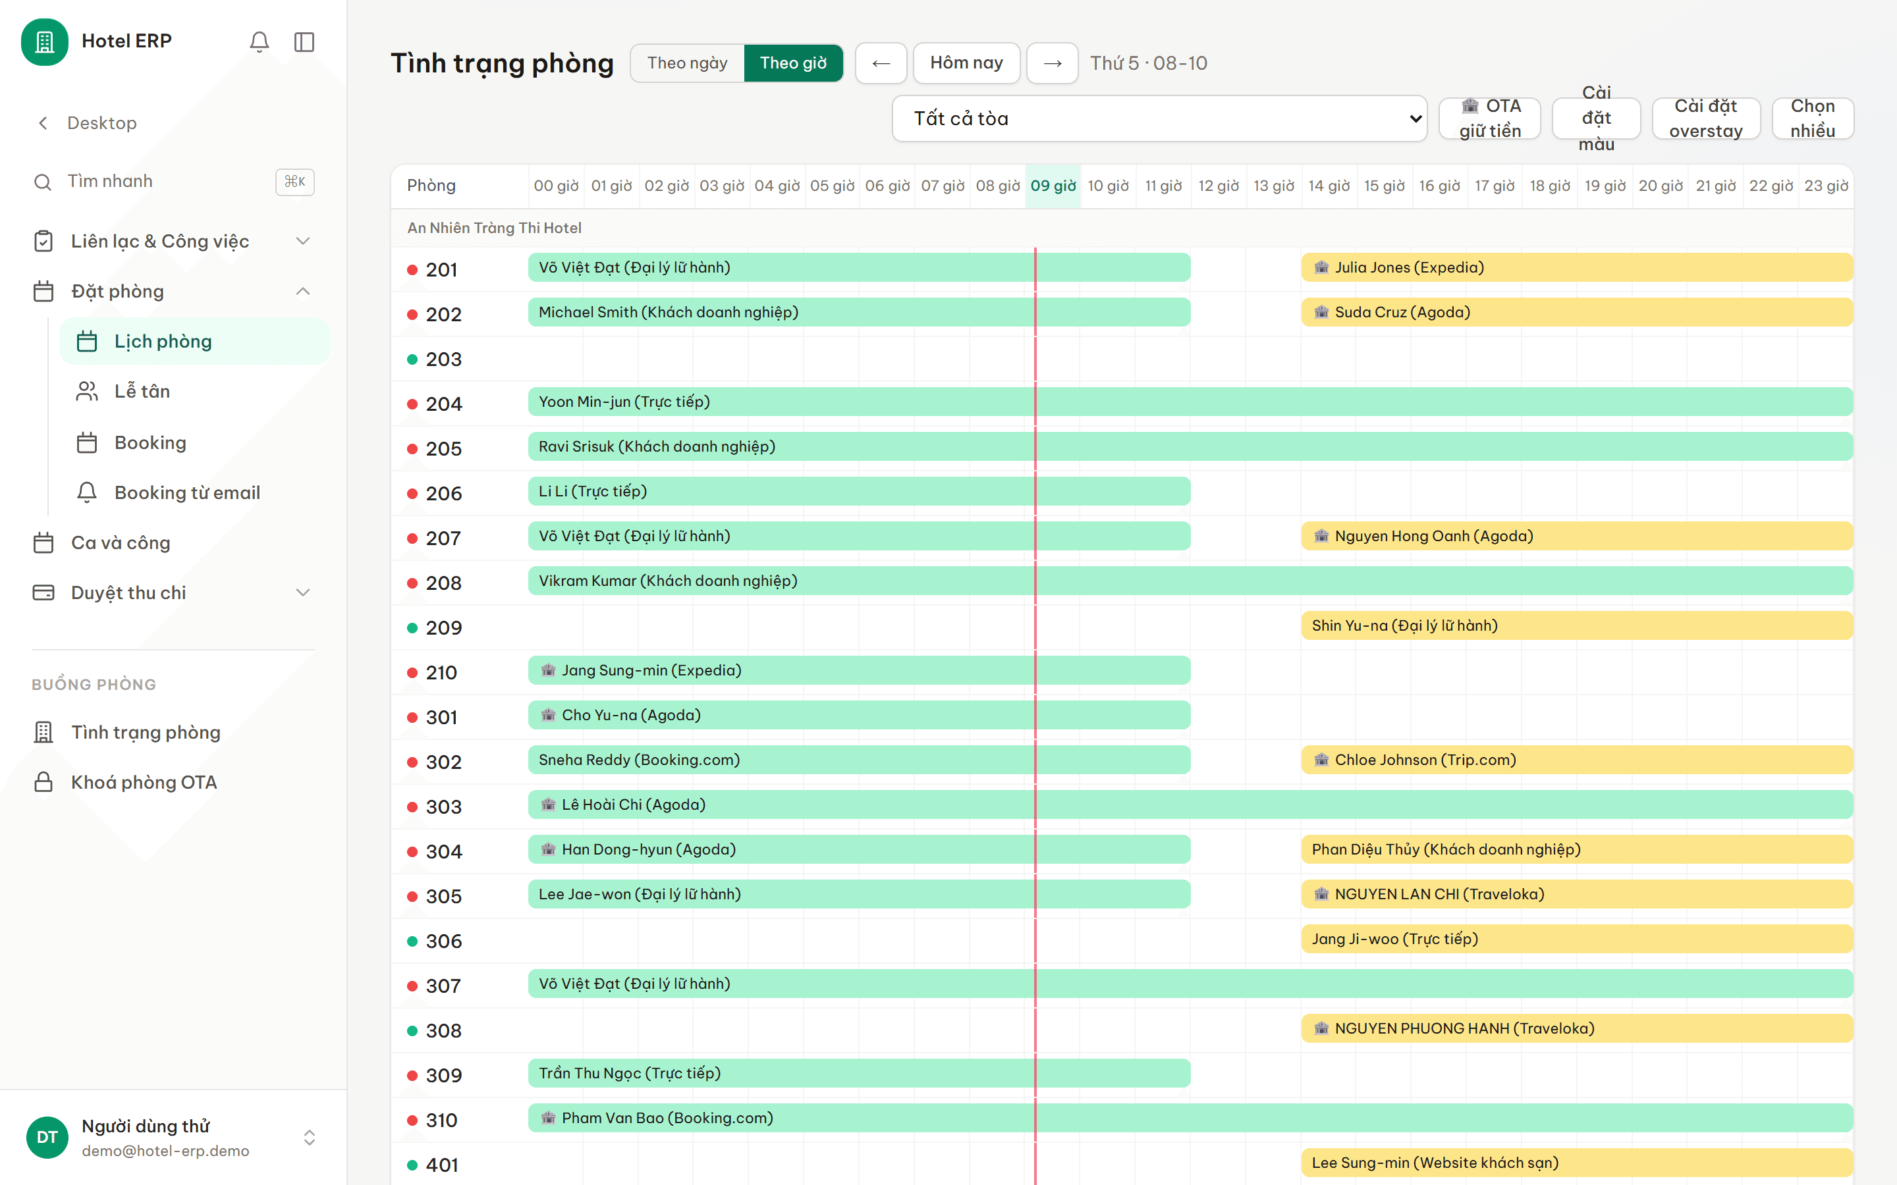Click the Hôm nay button

966,63
